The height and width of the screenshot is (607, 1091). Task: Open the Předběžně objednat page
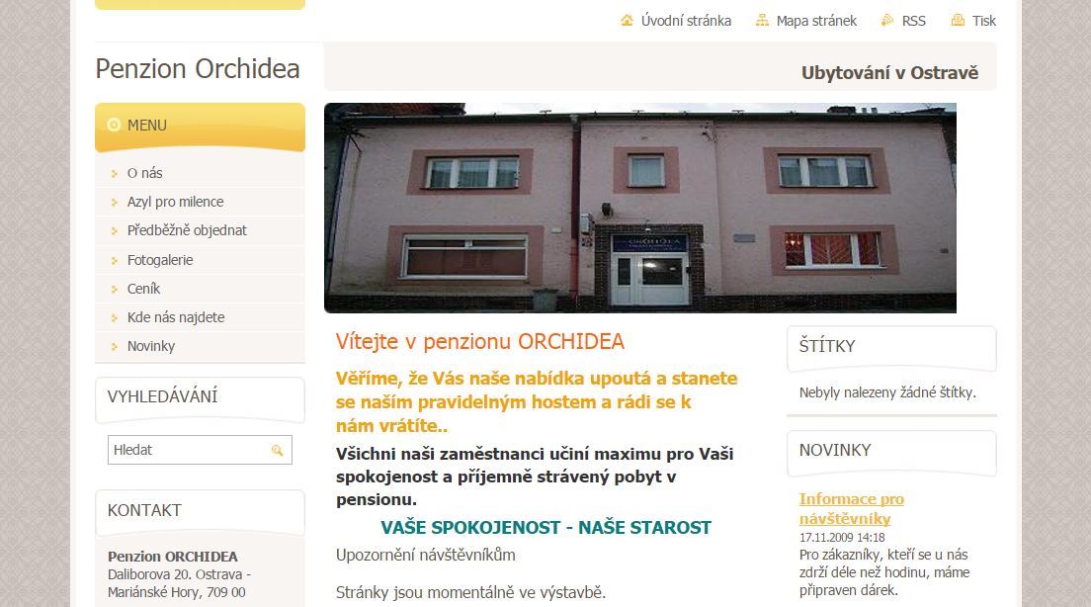tap(187, 230)
